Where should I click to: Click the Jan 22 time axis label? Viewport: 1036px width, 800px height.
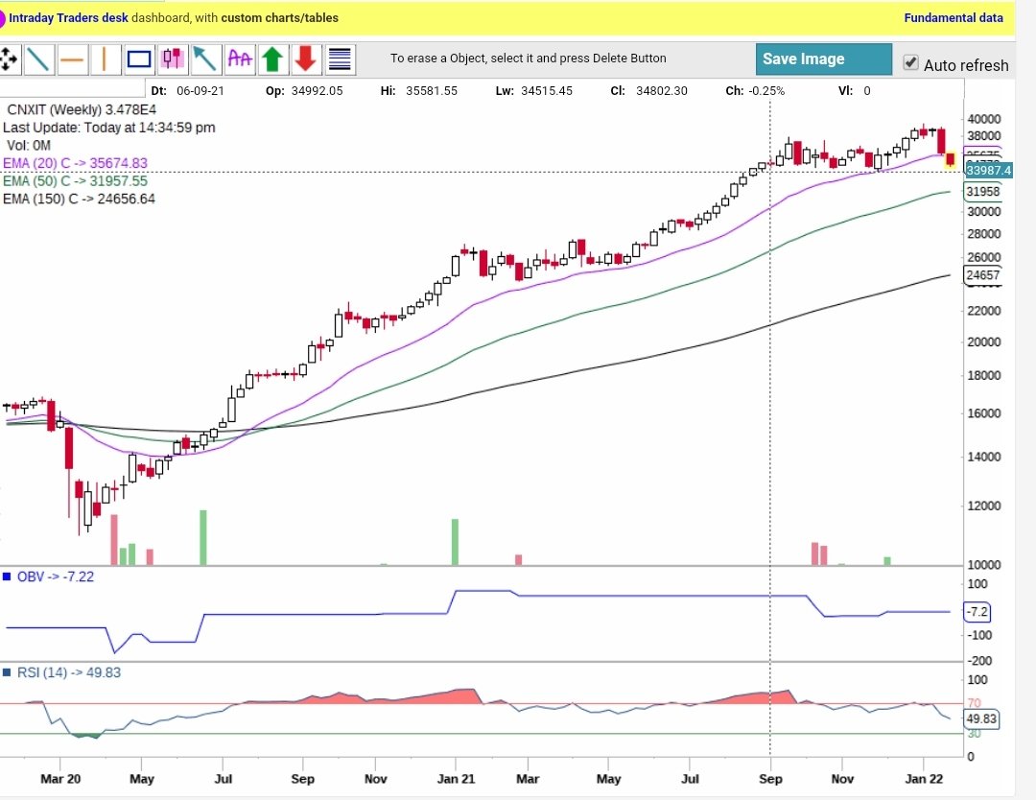point(925,779)
